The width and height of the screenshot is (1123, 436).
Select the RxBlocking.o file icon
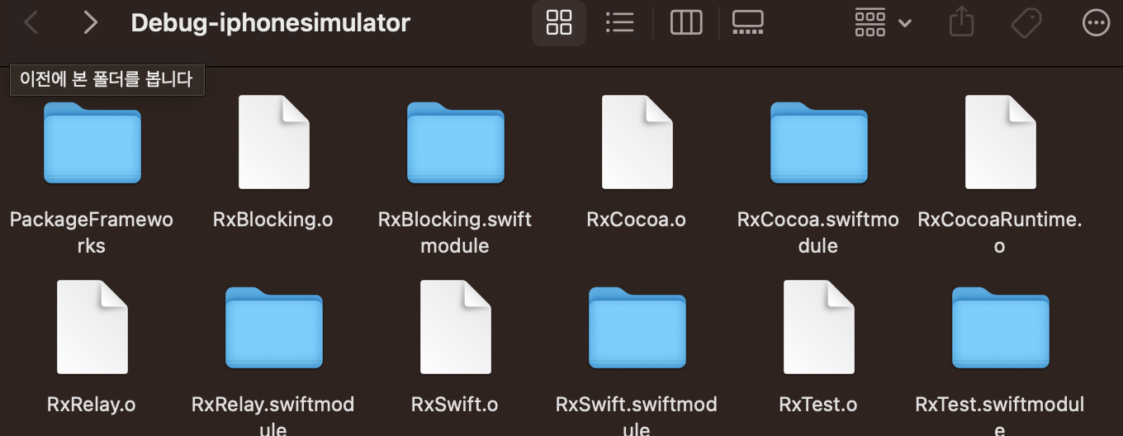click(273, 142)
